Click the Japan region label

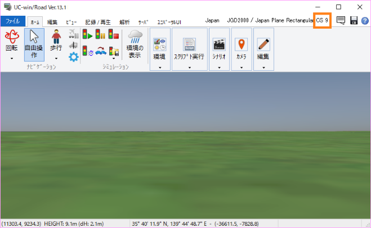(x=212, y=21)
